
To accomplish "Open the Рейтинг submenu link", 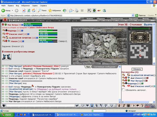I will tap(147, 21).
